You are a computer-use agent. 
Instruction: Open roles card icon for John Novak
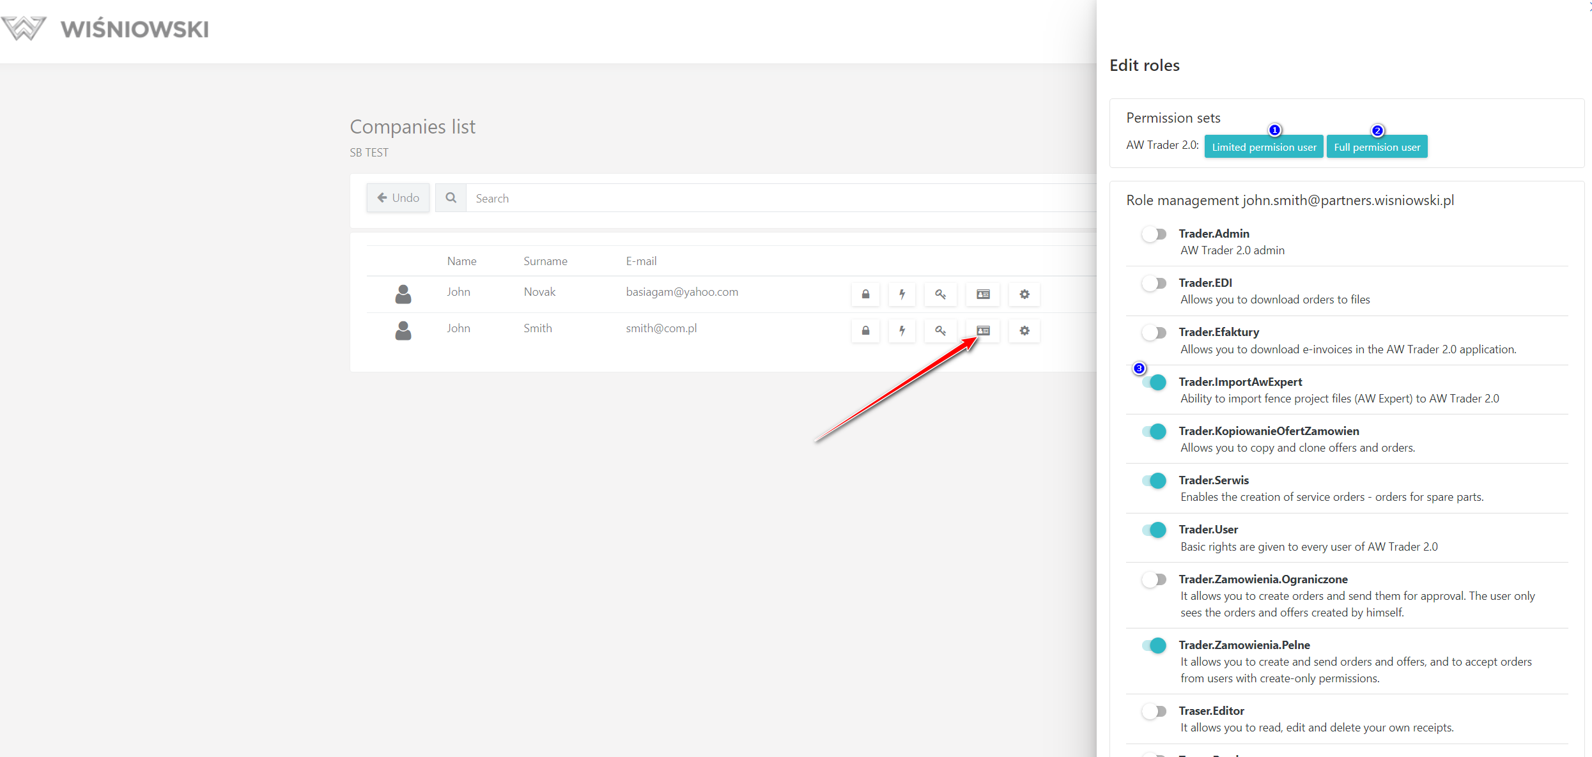(x=983, y=294)
